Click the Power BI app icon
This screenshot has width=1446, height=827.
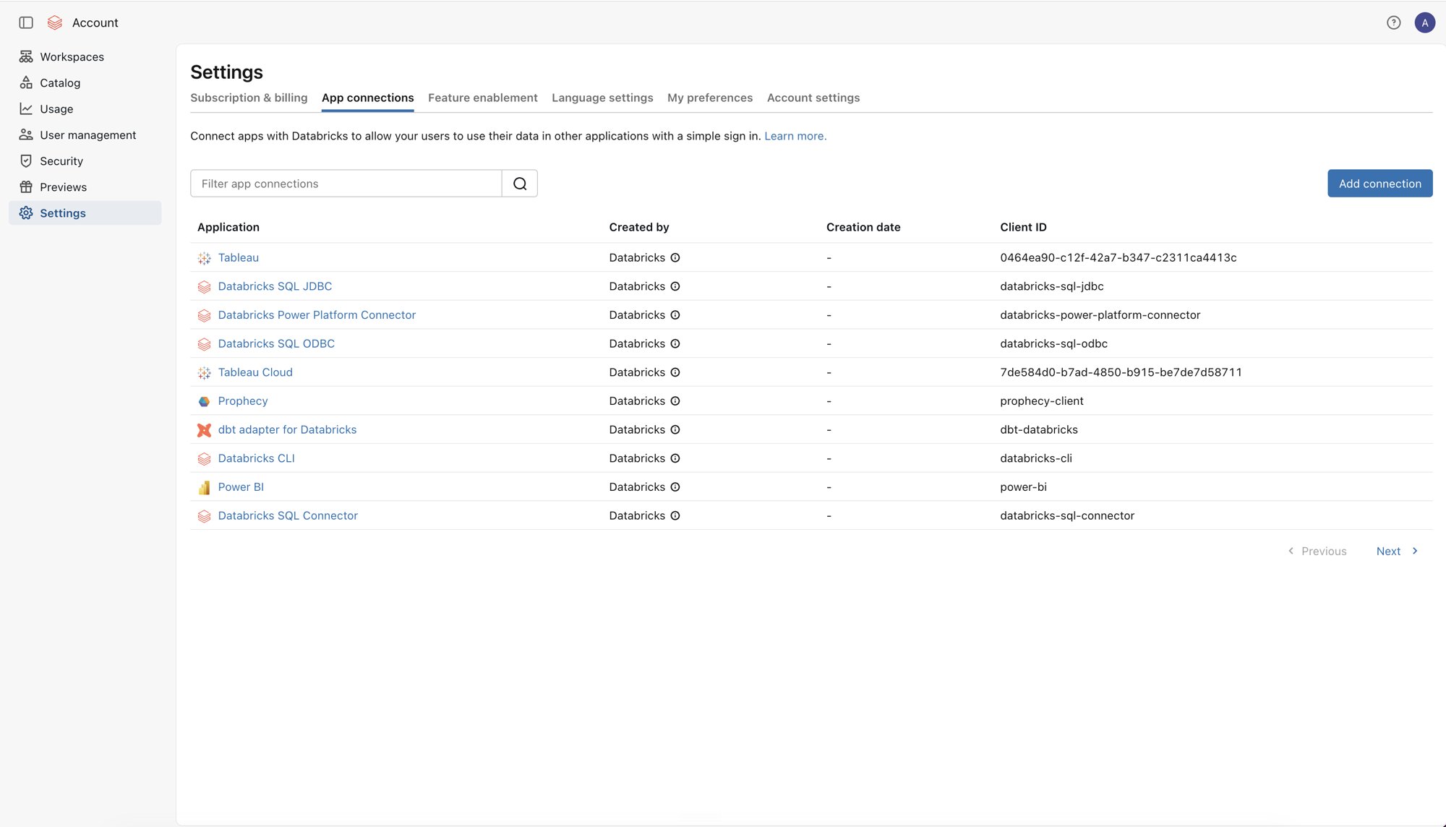pyautogui.click(x=205, y=487)
